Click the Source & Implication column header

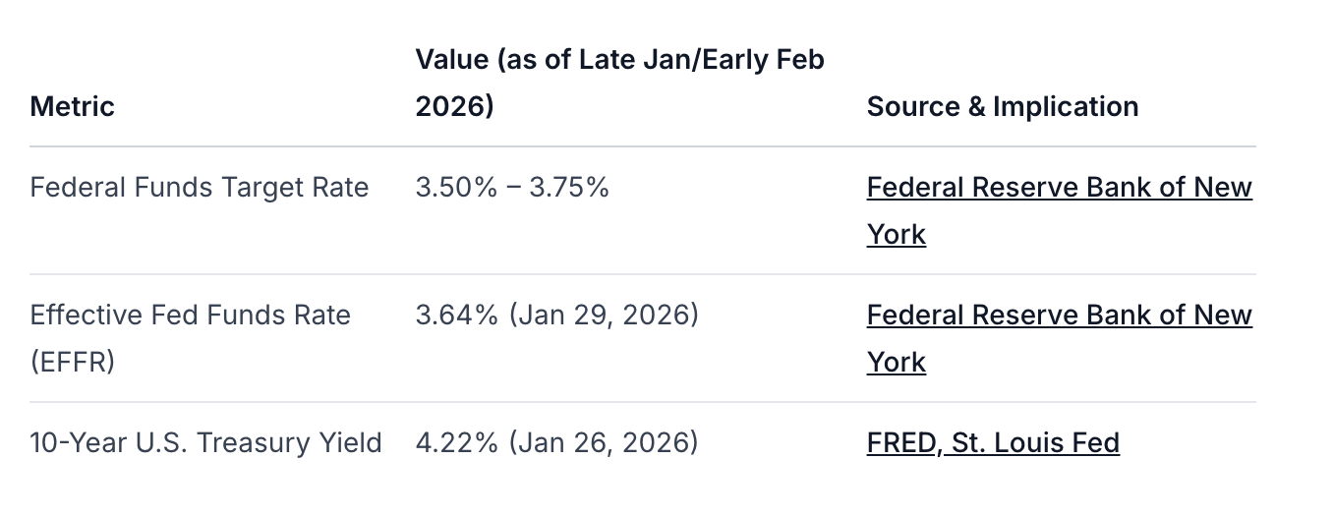coord(1003,106)
